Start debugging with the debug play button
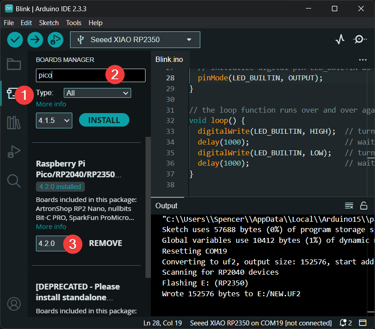Viewport: 375px width, 329px height. (x=56, y=39)
